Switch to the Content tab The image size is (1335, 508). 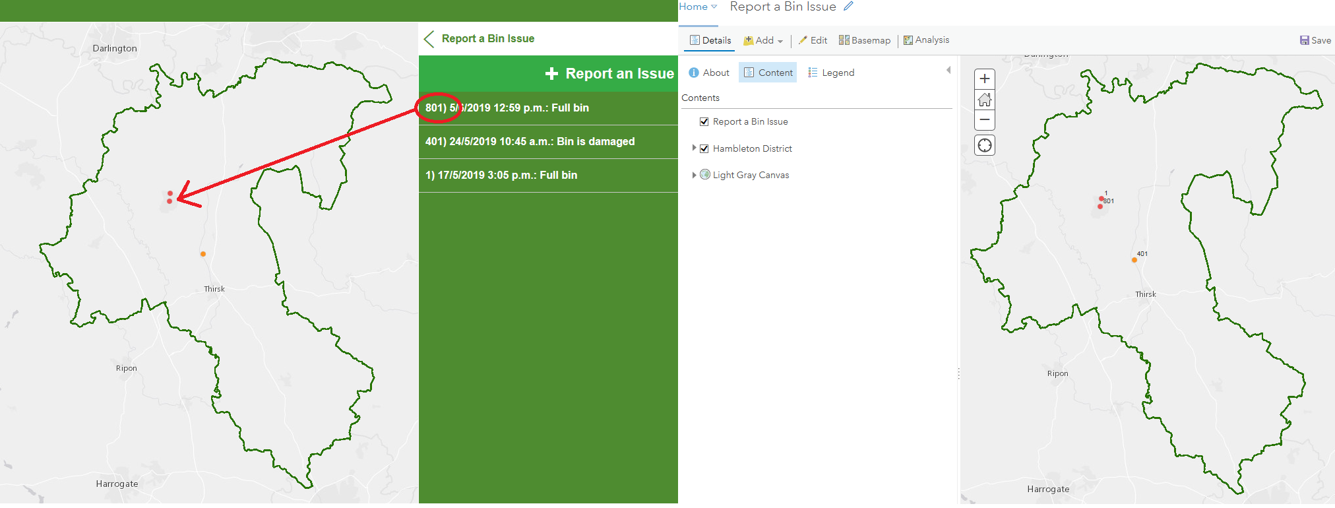(768, 73)
